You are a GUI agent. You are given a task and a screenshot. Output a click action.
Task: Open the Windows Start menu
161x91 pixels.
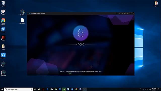(2, 89)
